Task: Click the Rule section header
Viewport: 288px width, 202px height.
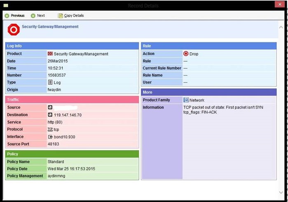Action: tap(208, 46)
